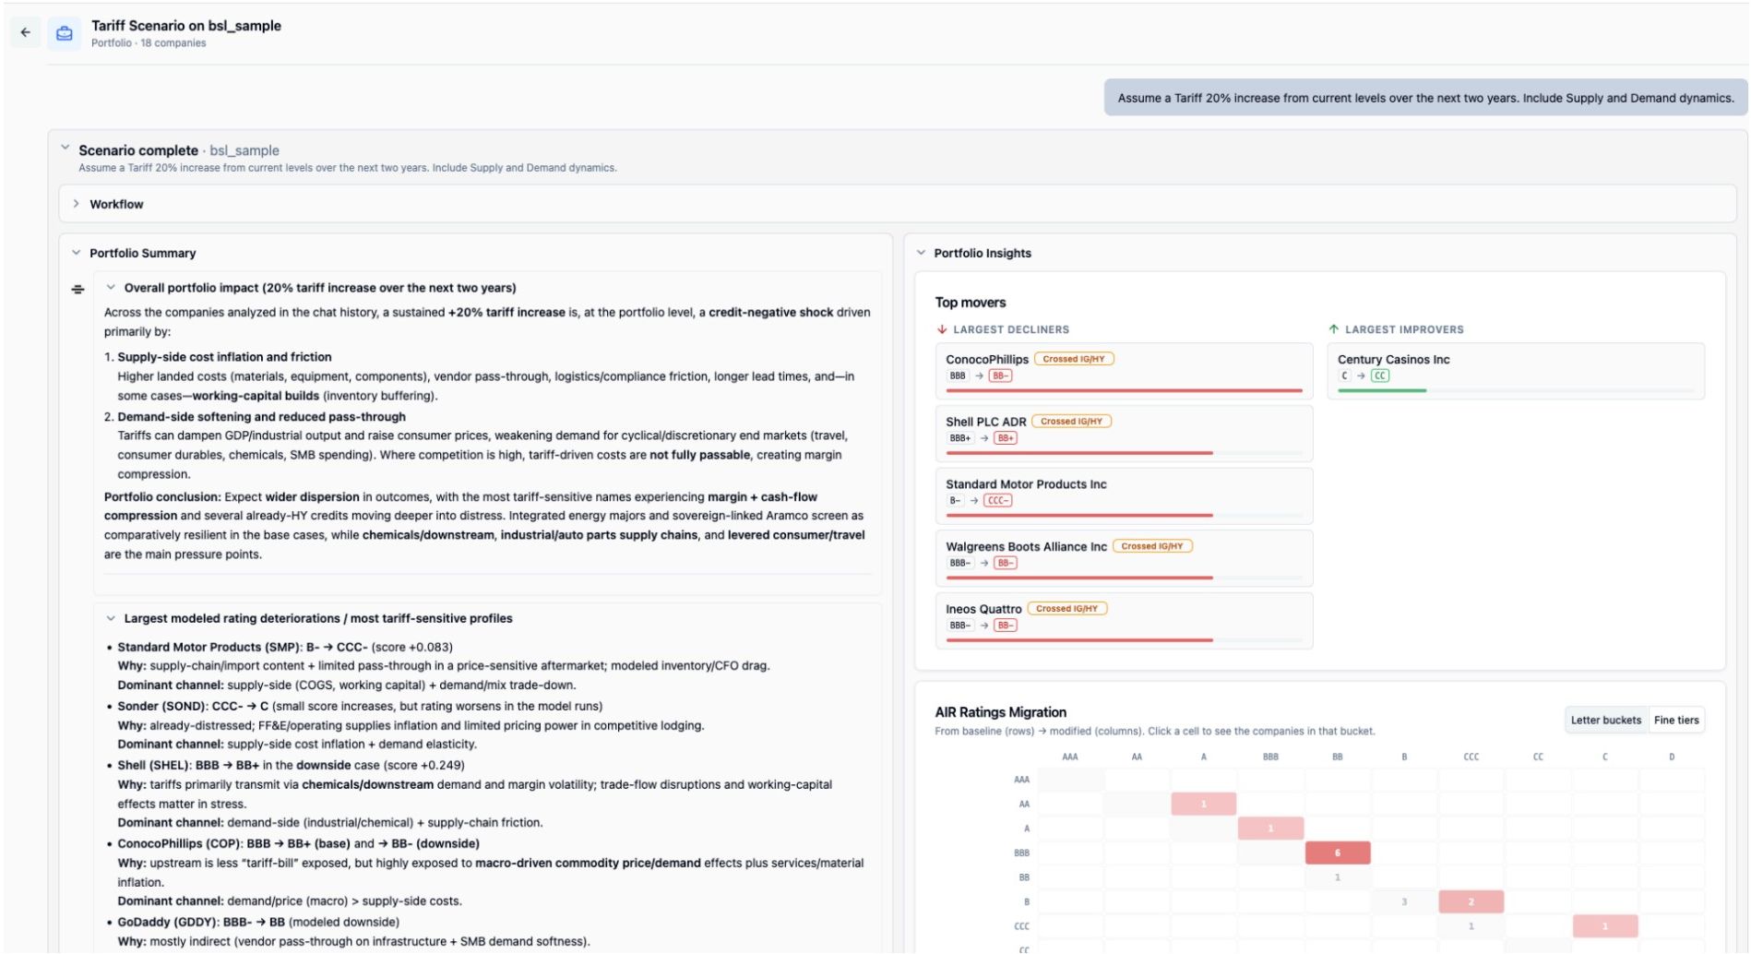1751x954 pixels.
Task: Click the B to B migration cell showing 3
Action: coord(1404,902)
